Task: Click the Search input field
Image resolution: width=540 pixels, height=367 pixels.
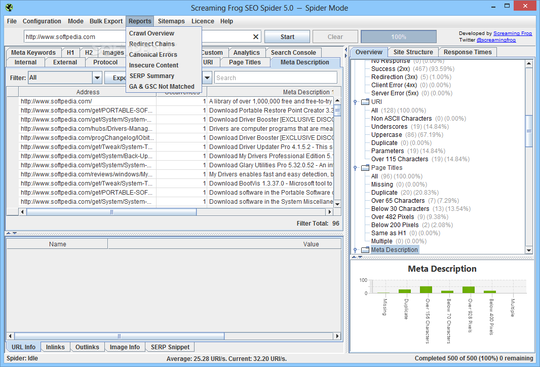Action: click(x=276, y=78)
